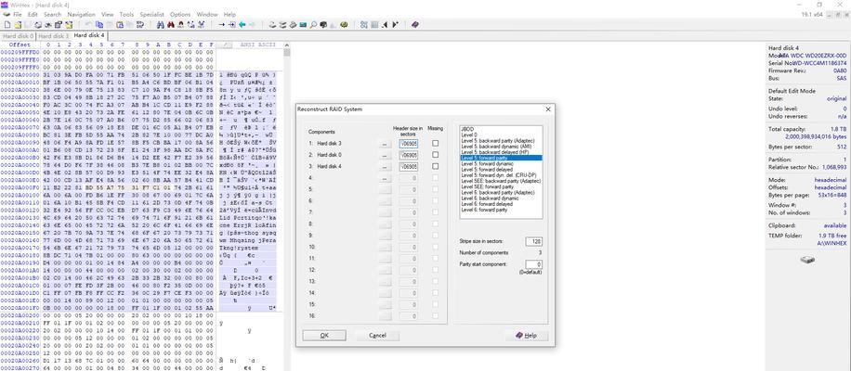851x371 pixels.
Task: Select Level 5: forward parity entry
Action: (x=501, y=158)
